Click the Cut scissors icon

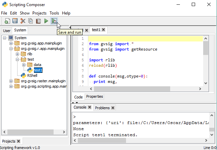pos(23,21)
